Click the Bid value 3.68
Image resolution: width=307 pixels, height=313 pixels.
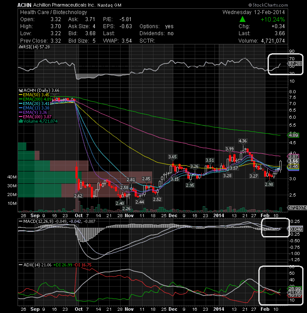pyautogui.click(x=90, y=33)
